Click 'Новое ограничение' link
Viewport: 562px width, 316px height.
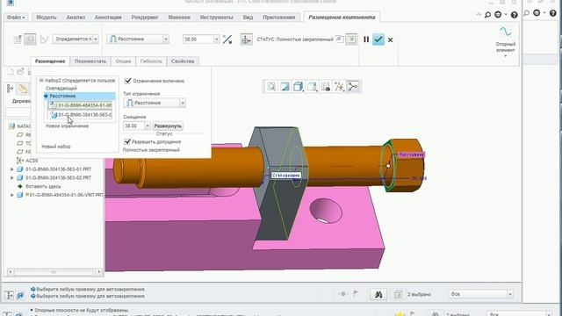click(x=67, y=126)
